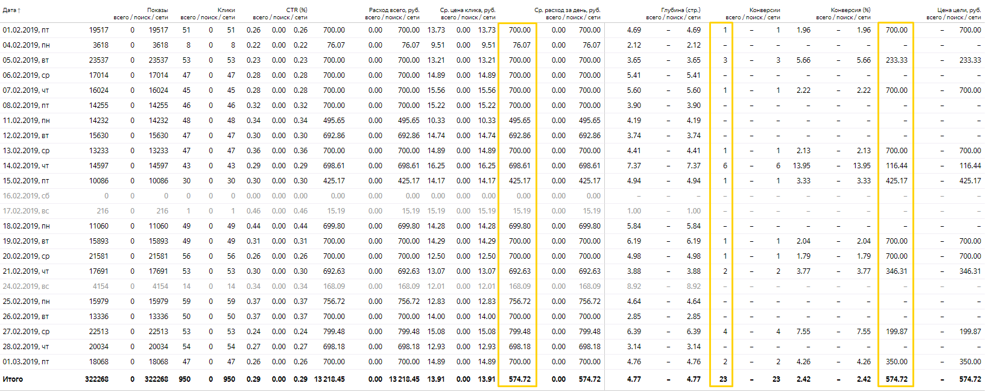Screen dimensions: 989x392
Task: Click Глубина всего total 4.77 in Итого row
Action: tap(634, 379)
